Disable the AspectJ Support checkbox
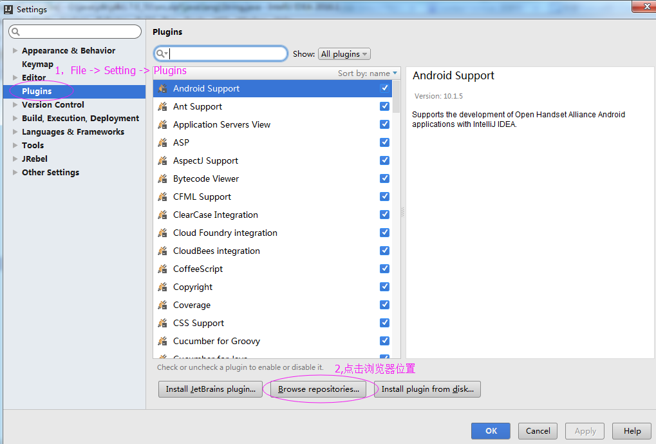The image size is (656, 444). [384, 160]
